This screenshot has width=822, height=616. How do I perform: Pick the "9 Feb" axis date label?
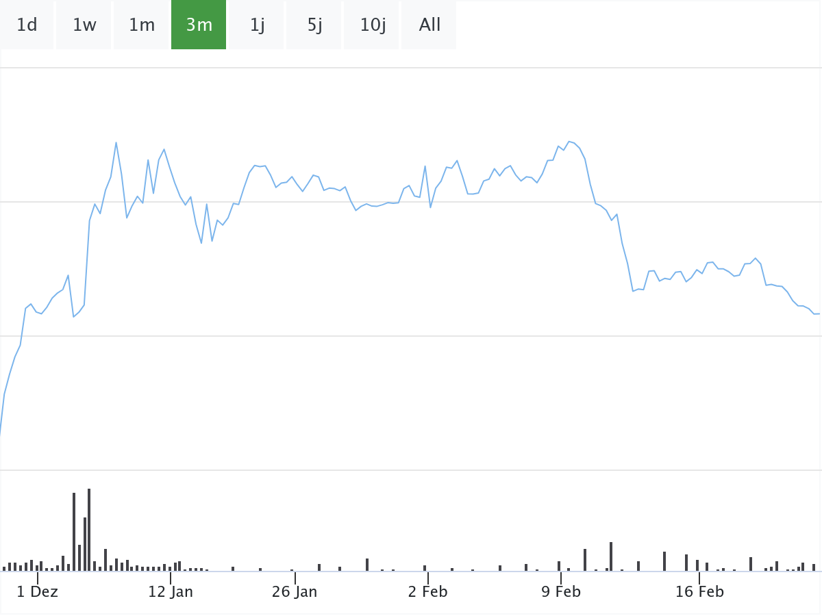(x=561, y=591)
